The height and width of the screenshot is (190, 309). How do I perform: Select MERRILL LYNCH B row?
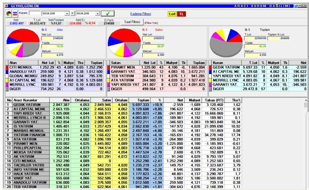pos(123,118)
